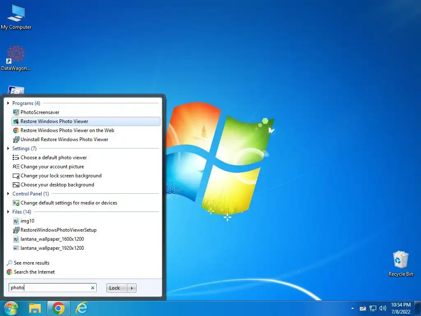Open the shutdown options arrow next to Lock
The image size is (421, 316).
point(132,288)
